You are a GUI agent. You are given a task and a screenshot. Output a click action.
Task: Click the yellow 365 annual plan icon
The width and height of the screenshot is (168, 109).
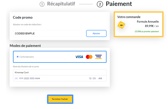[x=121, y=25]
